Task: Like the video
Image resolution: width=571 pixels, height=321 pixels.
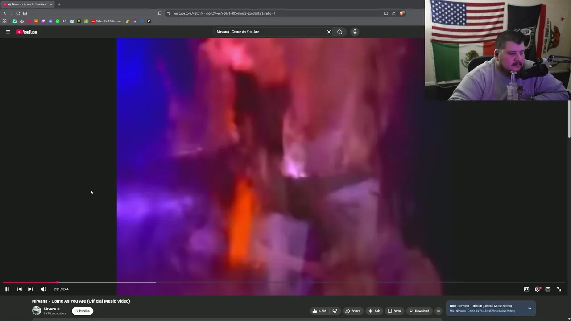Action: tap(319, 311)
